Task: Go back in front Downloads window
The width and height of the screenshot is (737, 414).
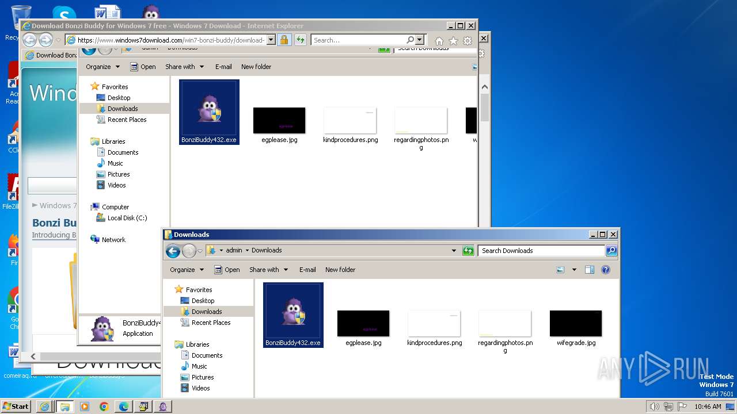Action: click(x=173, y=251)
